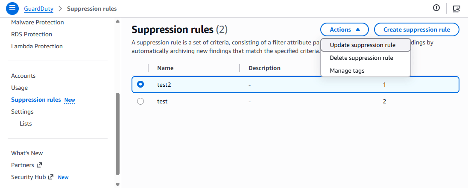Click Create suppression rule button
The width and height of the screenshot is (468, 188).
coord(416,30)
